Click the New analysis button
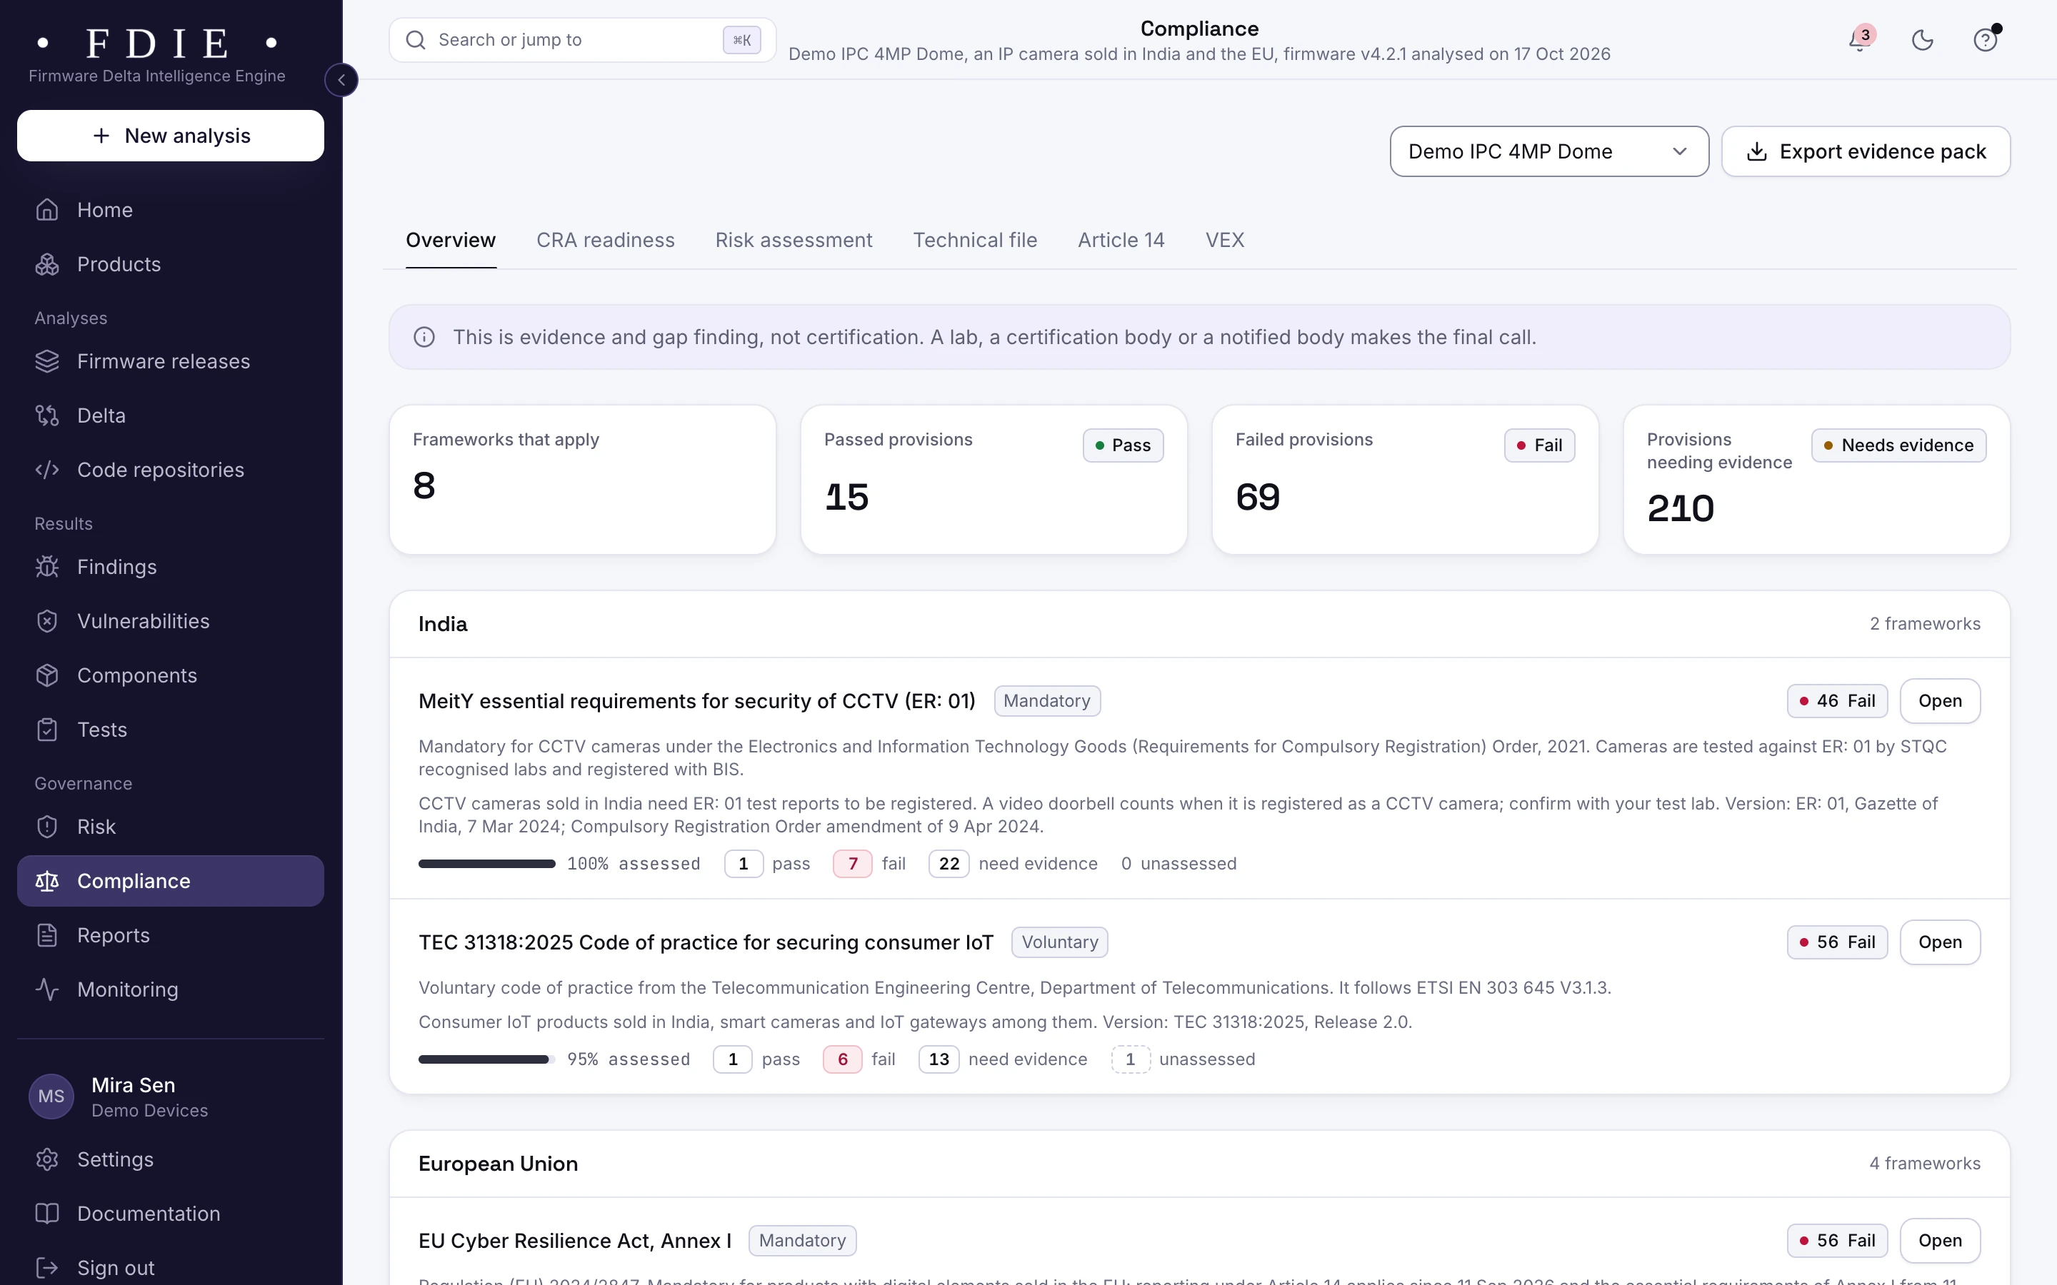2057x1285 pixels. click(171, 135)
